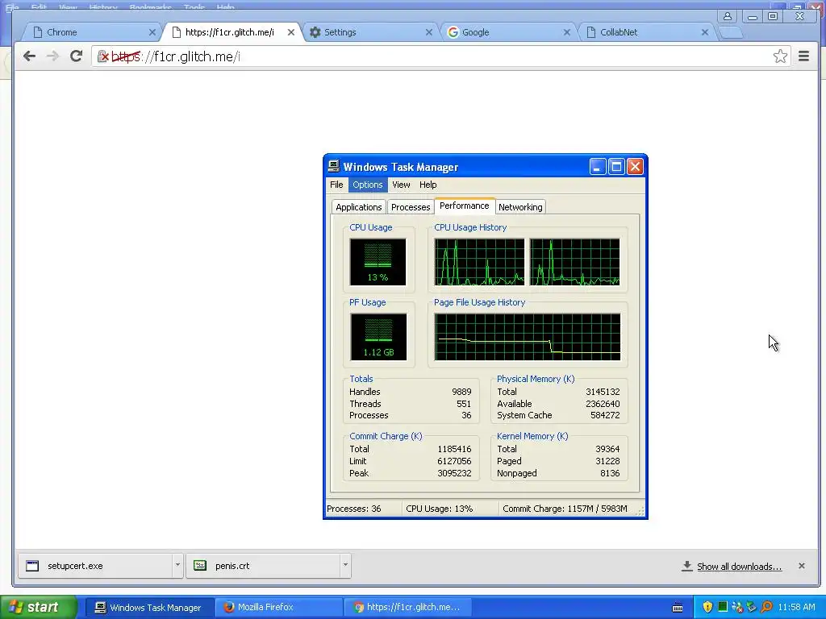Click the Kernel Memory Nonpaged value 8136
Image resolution: width=826 pixels, height=619 pixels.
(x=610, y=473)
